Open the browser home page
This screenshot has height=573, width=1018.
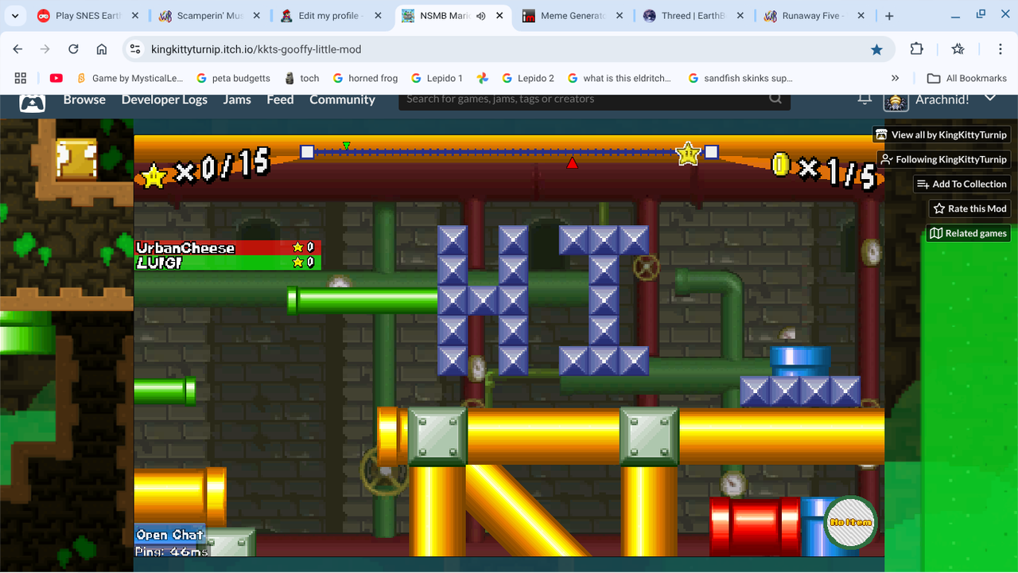[102, 49]
